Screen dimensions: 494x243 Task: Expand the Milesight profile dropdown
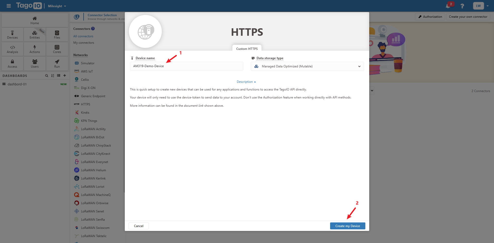[57, 6]
